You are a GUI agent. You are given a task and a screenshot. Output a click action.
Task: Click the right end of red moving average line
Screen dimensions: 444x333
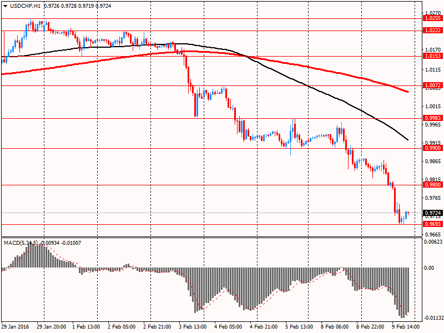pos(407,92)
